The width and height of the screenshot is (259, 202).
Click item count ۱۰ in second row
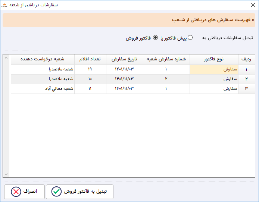(x=90, y=79)
